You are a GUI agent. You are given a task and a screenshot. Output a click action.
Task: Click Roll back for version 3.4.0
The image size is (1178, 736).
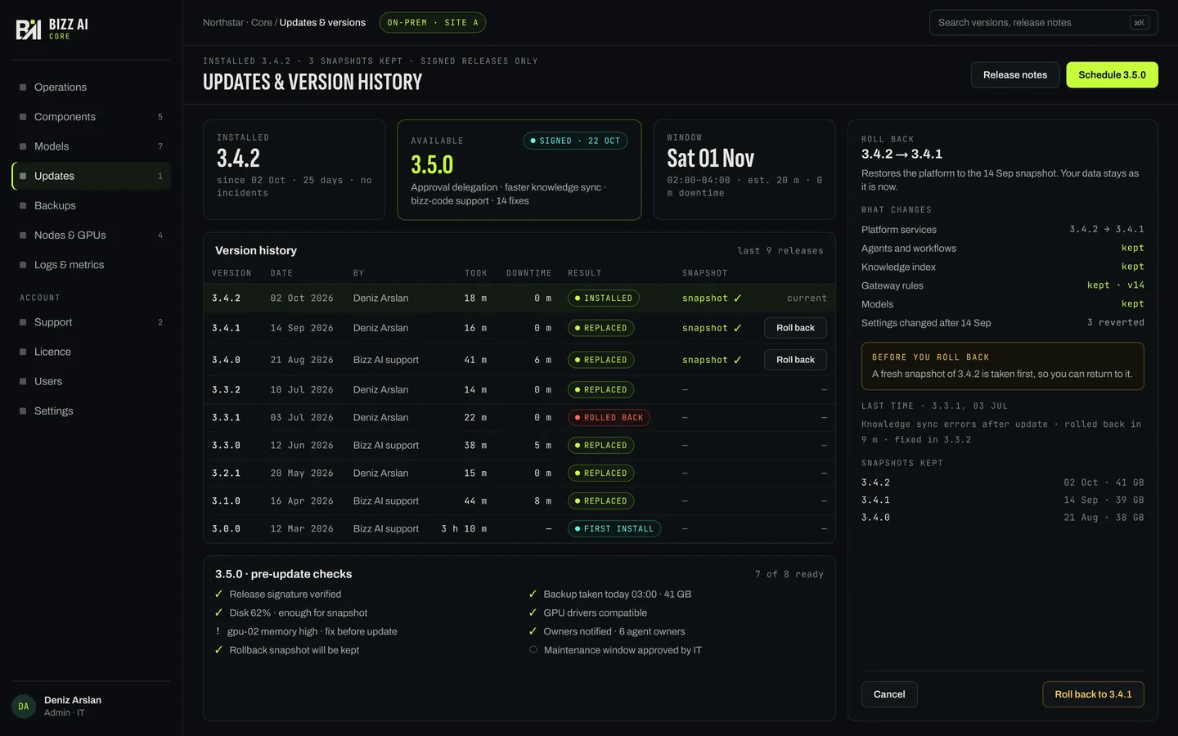click(795, 360)
